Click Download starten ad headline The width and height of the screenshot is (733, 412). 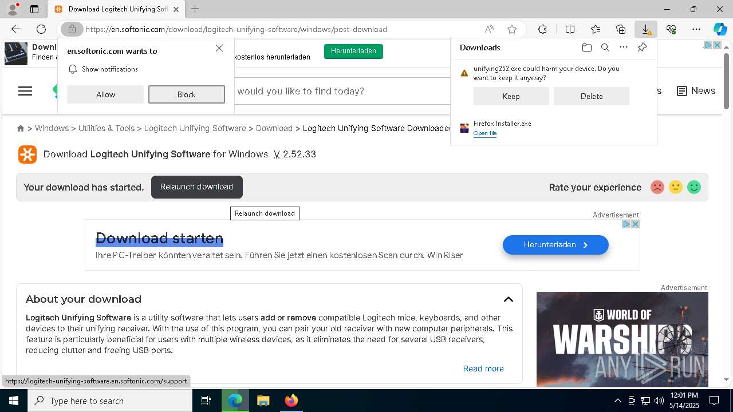(x=159, y=238)
